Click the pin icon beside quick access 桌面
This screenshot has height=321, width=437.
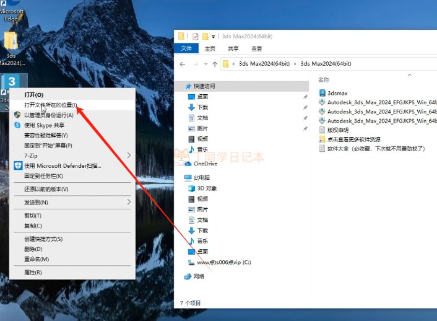point(305,97)
